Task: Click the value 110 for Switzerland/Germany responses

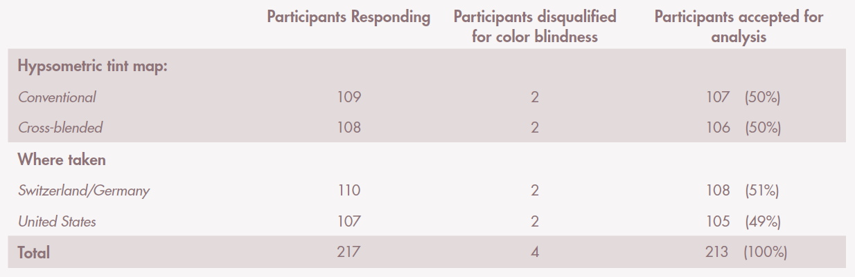Action: pos(349,191)
